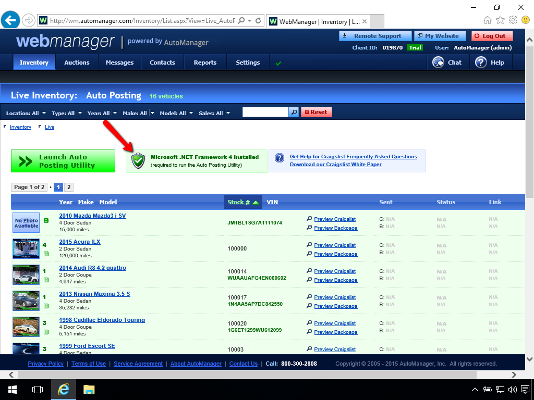
Task: Click the Help question mark icon
Action: [481, 63]
